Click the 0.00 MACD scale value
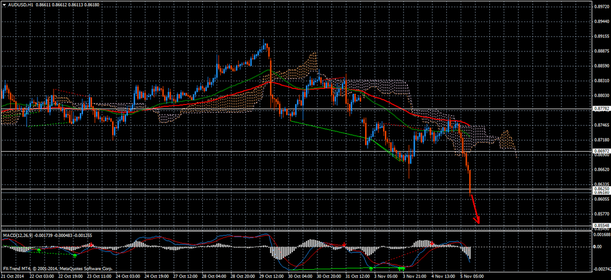 click(597, 247)
